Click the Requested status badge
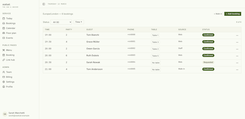This screenshot has width=245, height=119. tap(208, 62)
